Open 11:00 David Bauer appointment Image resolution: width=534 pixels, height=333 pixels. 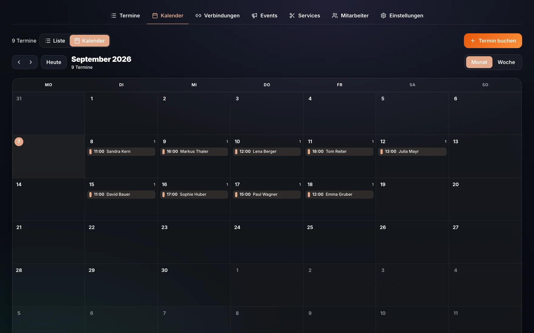(x=121, y=194)
